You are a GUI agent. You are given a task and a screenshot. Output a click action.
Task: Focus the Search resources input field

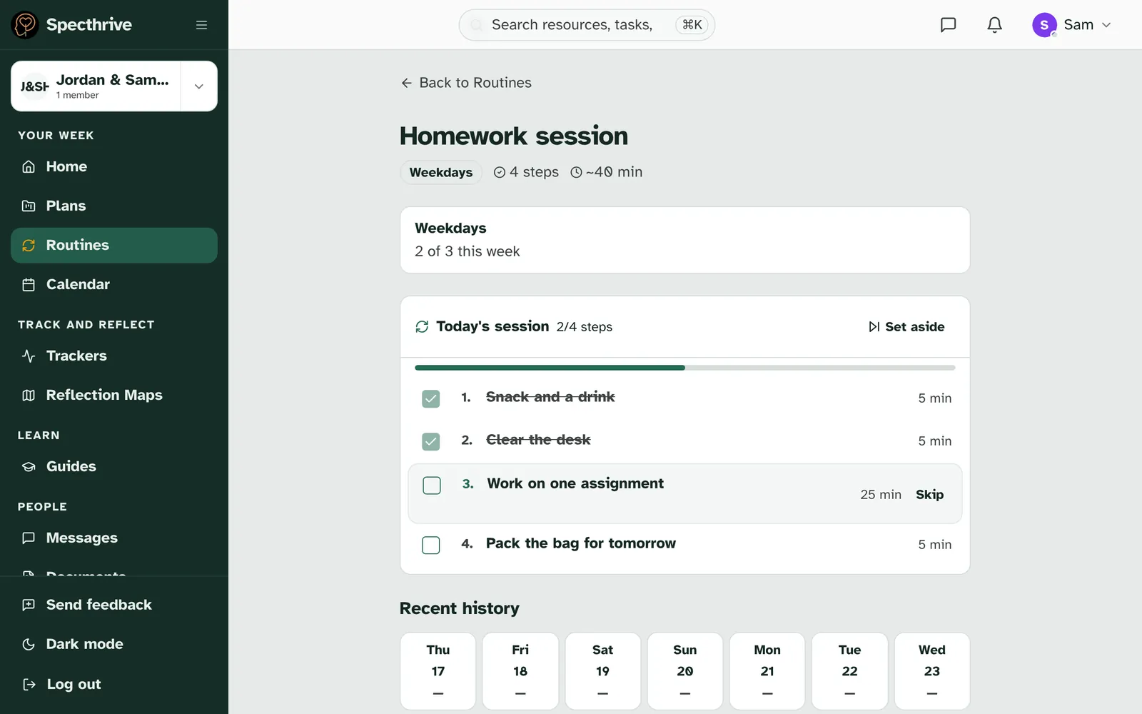click(587, 25)
